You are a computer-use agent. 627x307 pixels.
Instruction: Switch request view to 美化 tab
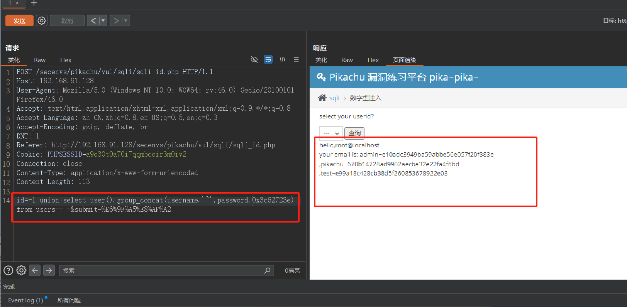point(14,60)
